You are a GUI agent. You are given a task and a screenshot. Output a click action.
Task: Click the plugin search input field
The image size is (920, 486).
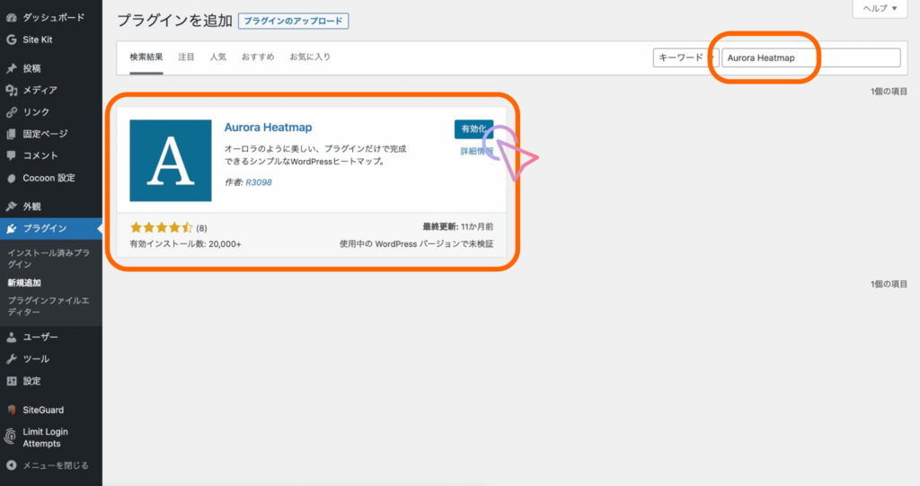pos(810,57)
